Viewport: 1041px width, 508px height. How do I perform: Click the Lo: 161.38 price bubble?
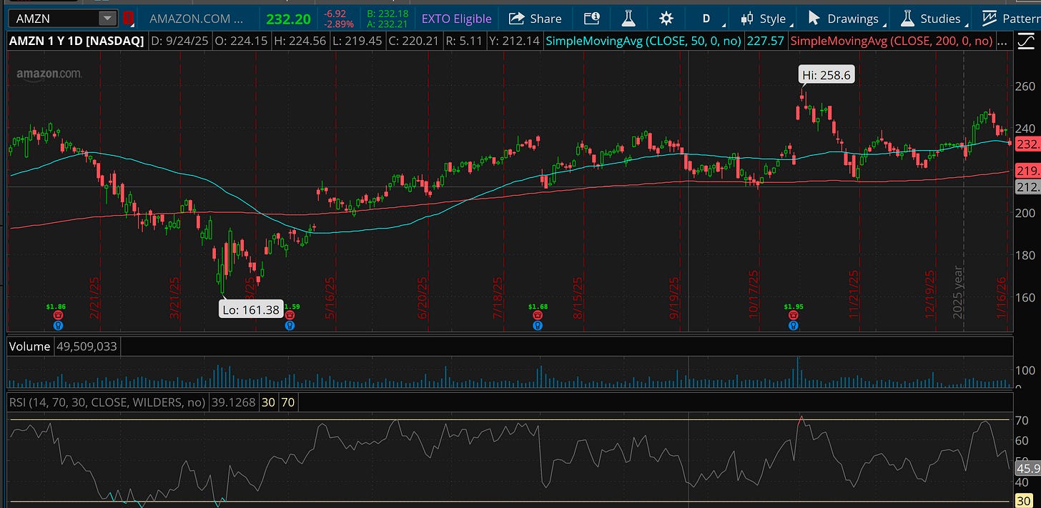pos(250,309)
